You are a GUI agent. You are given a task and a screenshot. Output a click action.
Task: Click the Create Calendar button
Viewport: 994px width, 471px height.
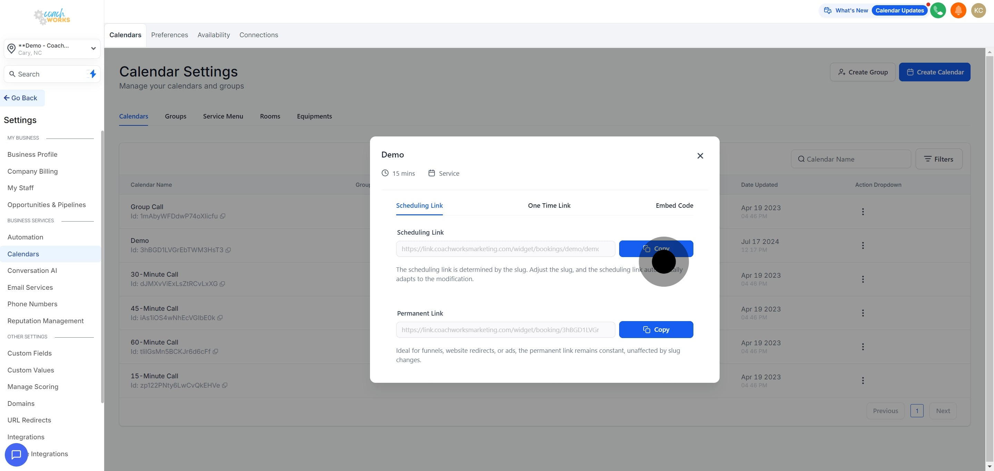tap(934, 72)
